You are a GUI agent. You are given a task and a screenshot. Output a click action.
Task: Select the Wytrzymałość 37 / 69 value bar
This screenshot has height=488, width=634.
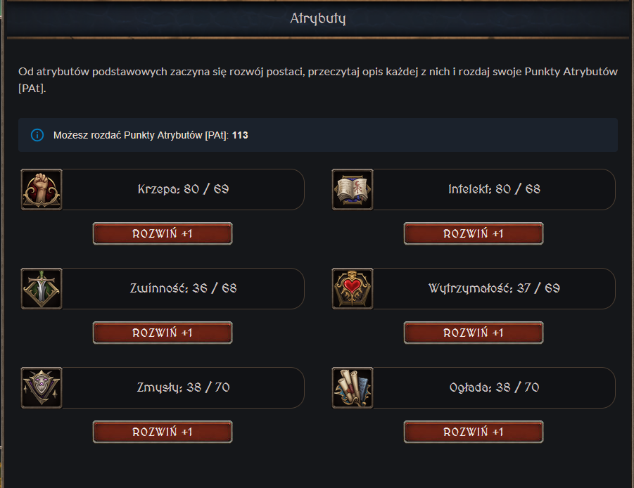pyautogui.click(x=494, y=288)
